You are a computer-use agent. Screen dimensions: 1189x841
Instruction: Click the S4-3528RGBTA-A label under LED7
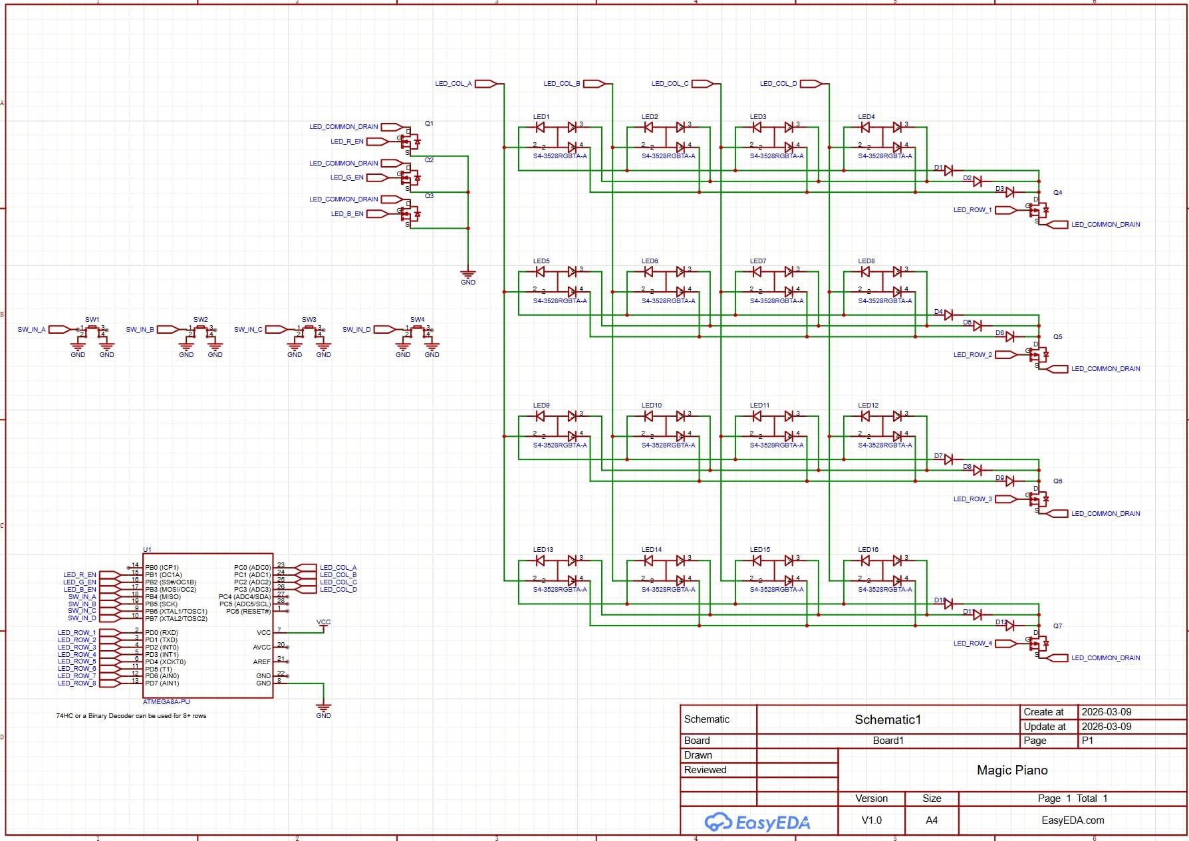tap(777, 301)
